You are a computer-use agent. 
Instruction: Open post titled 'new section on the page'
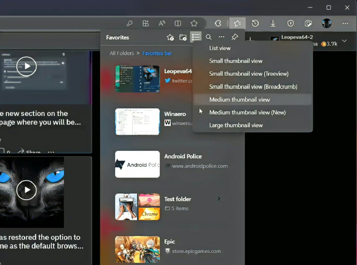pyautogui.click(x=41, y=118)
